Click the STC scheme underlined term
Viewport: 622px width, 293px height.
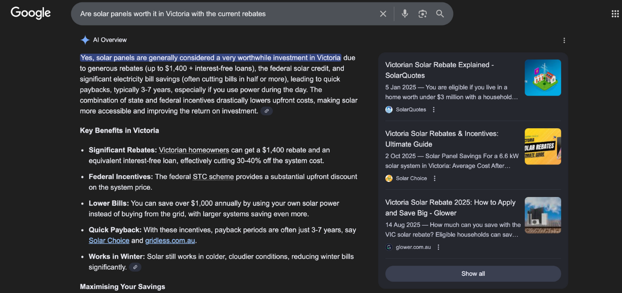(213, 177)
